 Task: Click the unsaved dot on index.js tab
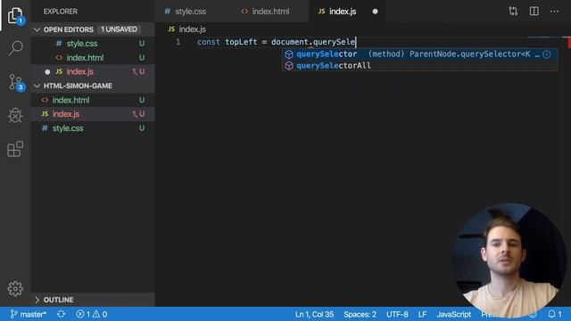(x=375, y=12)
